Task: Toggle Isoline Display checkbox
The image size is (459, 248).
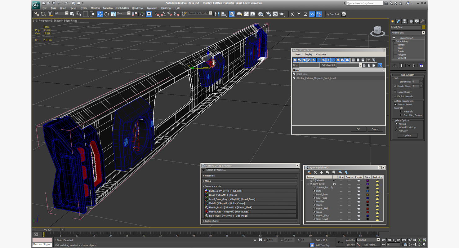Action: pos(395,92)
